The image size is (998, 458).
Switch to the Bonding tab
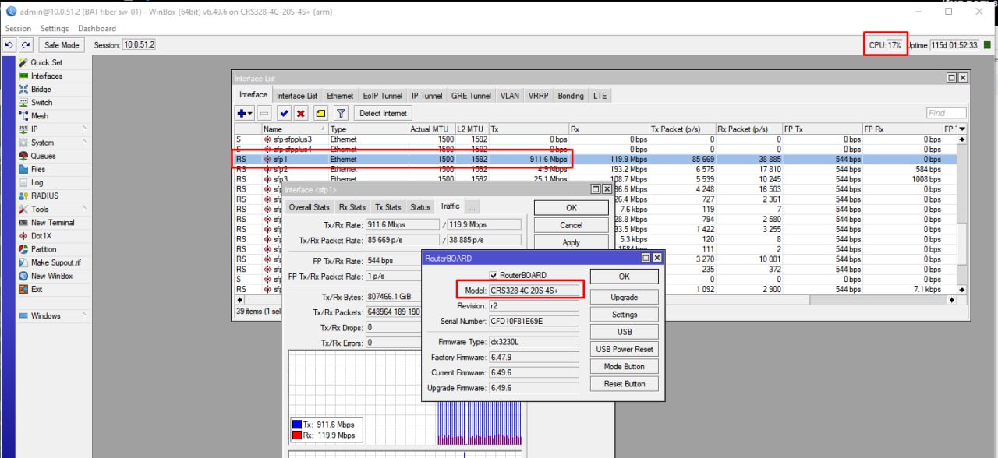point(571,96)
